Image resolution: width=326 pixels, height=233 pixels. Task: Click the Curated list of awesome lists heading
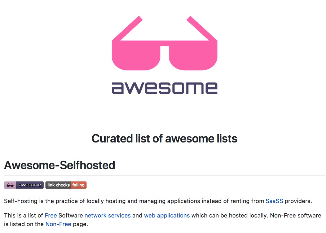point(164,139)
